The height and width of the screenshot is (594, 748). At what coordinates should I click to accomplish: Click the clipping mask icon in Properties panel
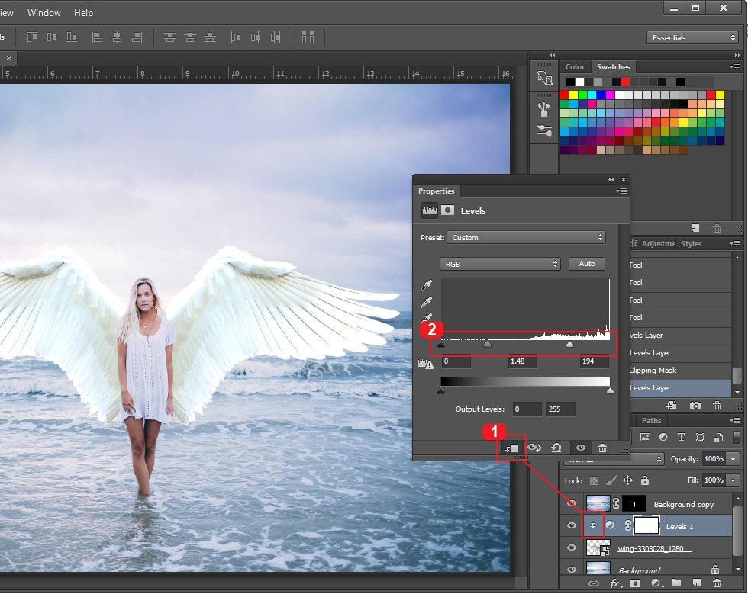(510, 448)
